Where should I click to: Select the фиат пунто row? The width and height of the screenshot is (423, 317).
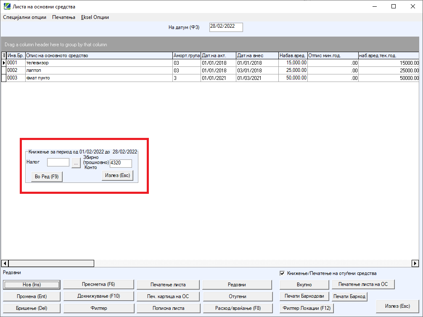coord(210,78)
